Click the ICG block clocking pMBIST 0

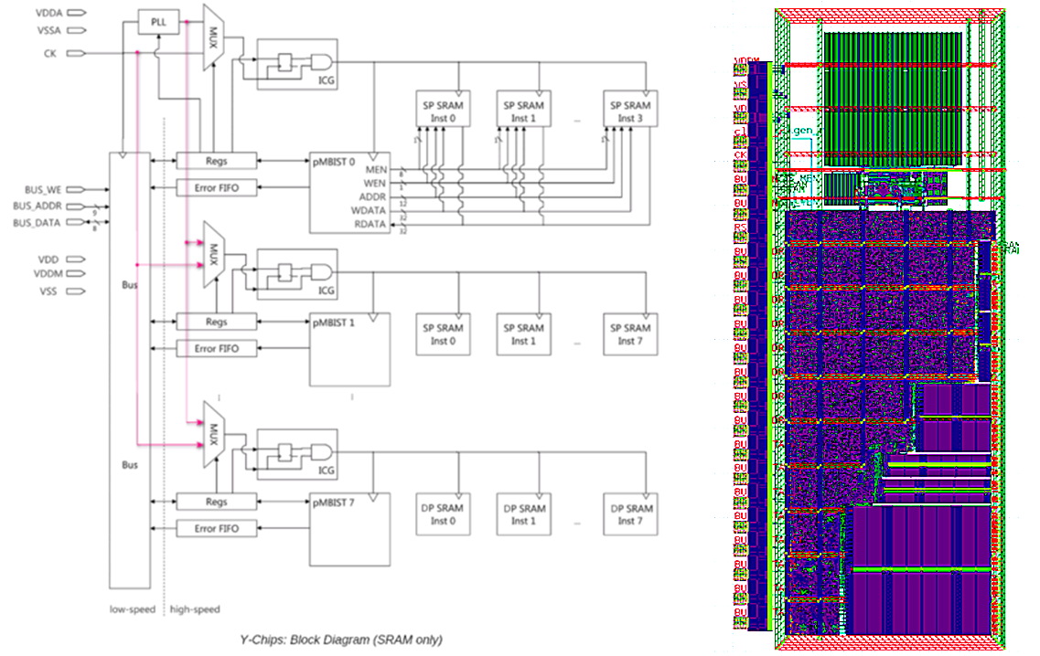pyautogui.click(x=297, y=64)
